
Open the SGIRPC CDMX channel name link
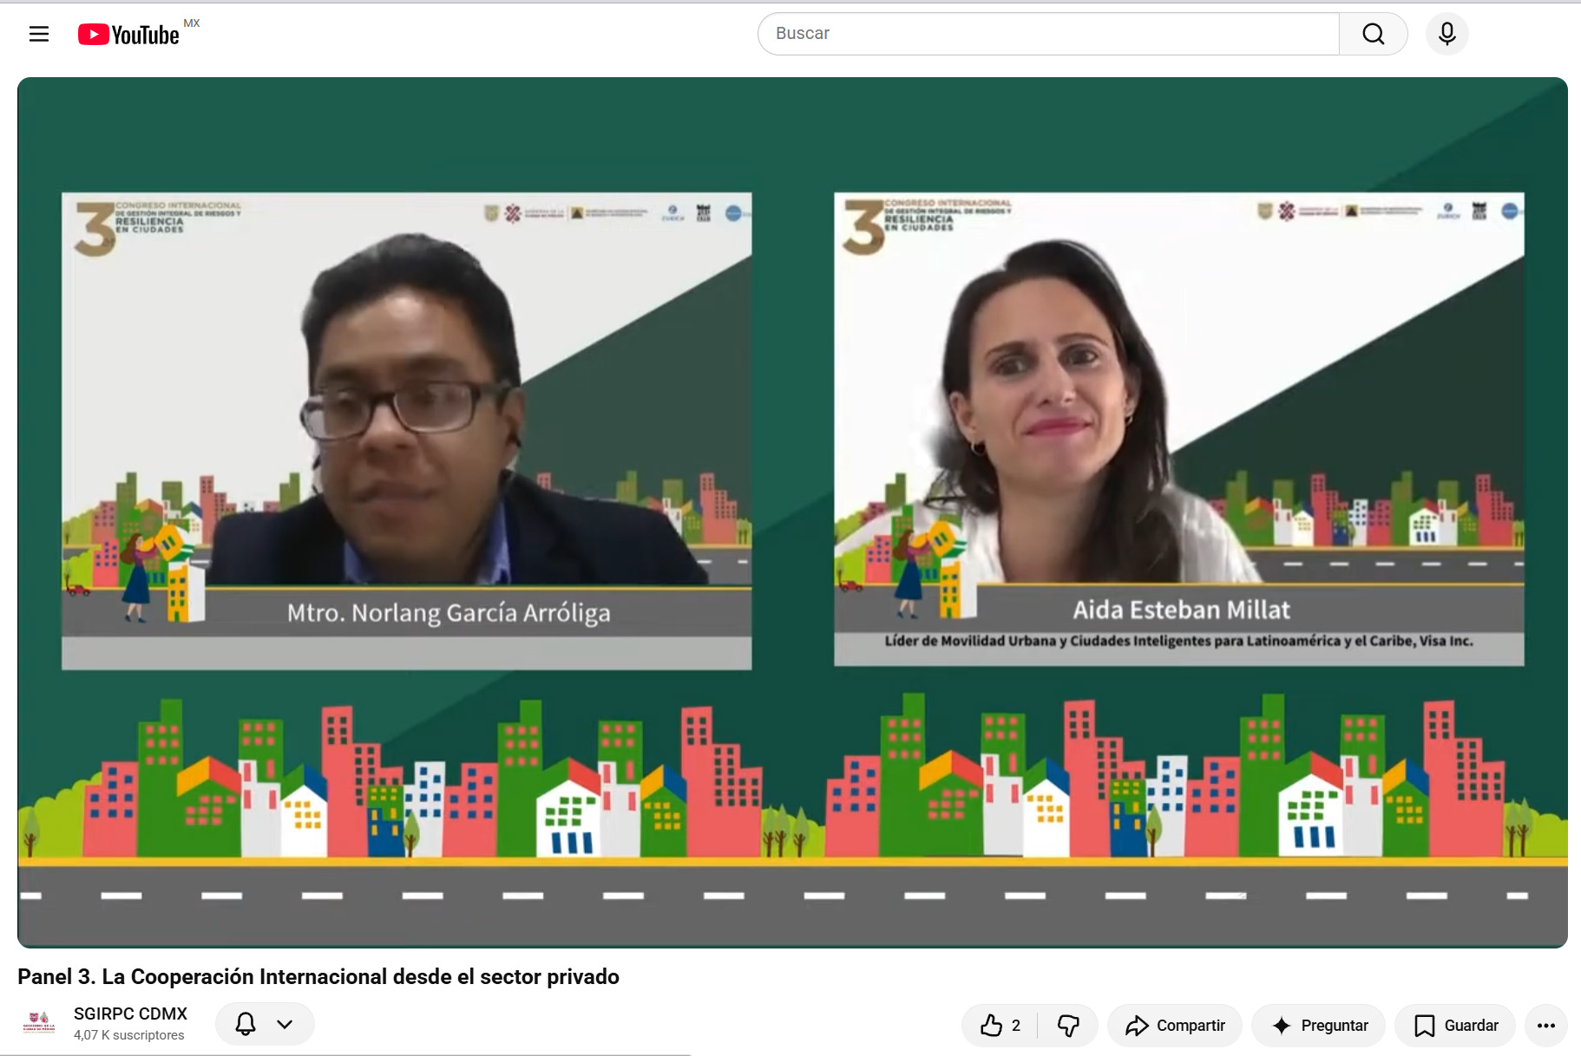pyautogui.click(x=130, y=1014)
